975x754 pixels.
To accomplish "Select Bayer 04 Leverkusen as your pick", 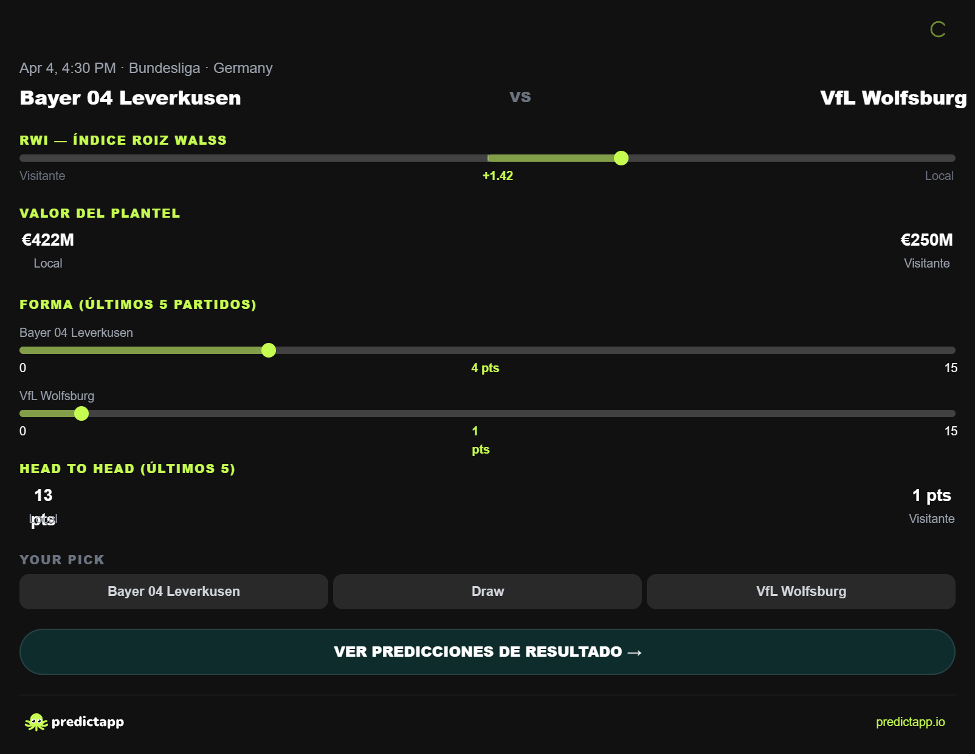I will pyautogui.click(x=173, y=591).
